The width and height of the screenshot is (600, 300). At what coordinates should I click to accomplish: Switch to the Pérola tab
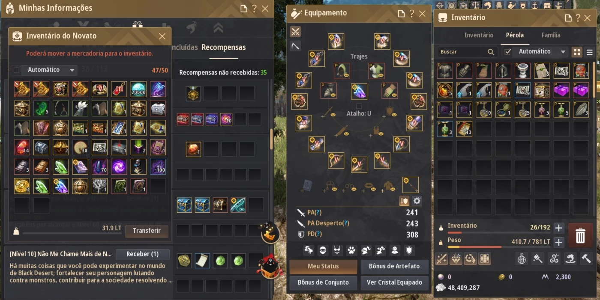coord(515,35)
